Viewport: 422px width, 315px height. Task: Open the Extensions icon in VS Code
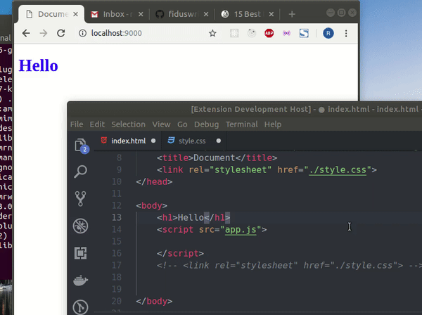tap(80, 253)
